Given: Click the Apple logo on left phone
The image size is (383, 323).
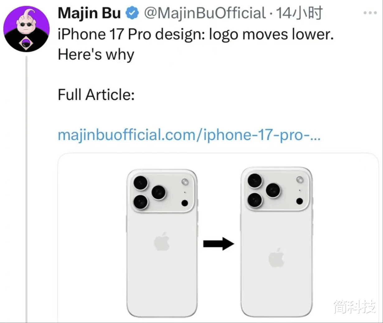Looking at the screenshot, I should point(162,242).
